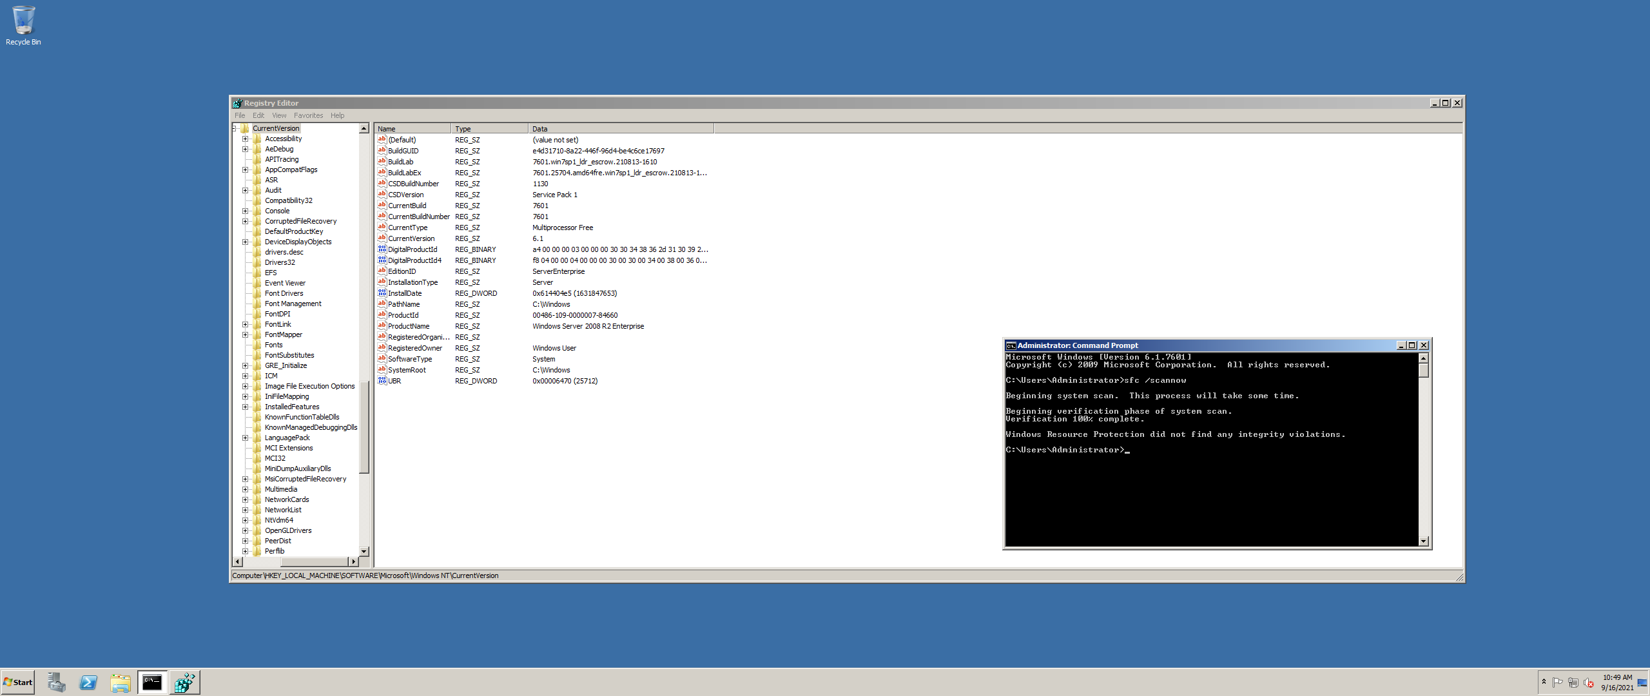
Task: Click the Name column header
Action: pyautogui.click(x=412, y=129)
